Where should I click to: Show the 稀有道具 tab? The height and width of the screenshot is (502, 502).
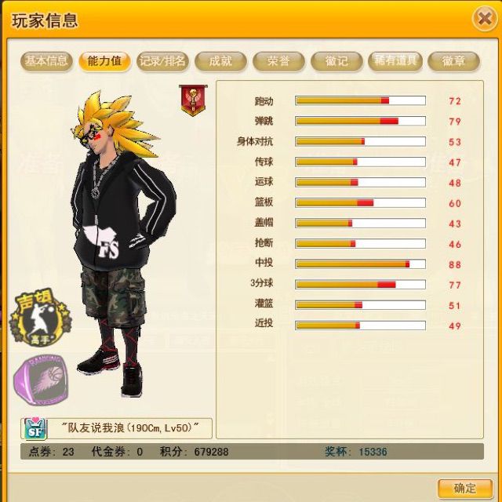395,60
